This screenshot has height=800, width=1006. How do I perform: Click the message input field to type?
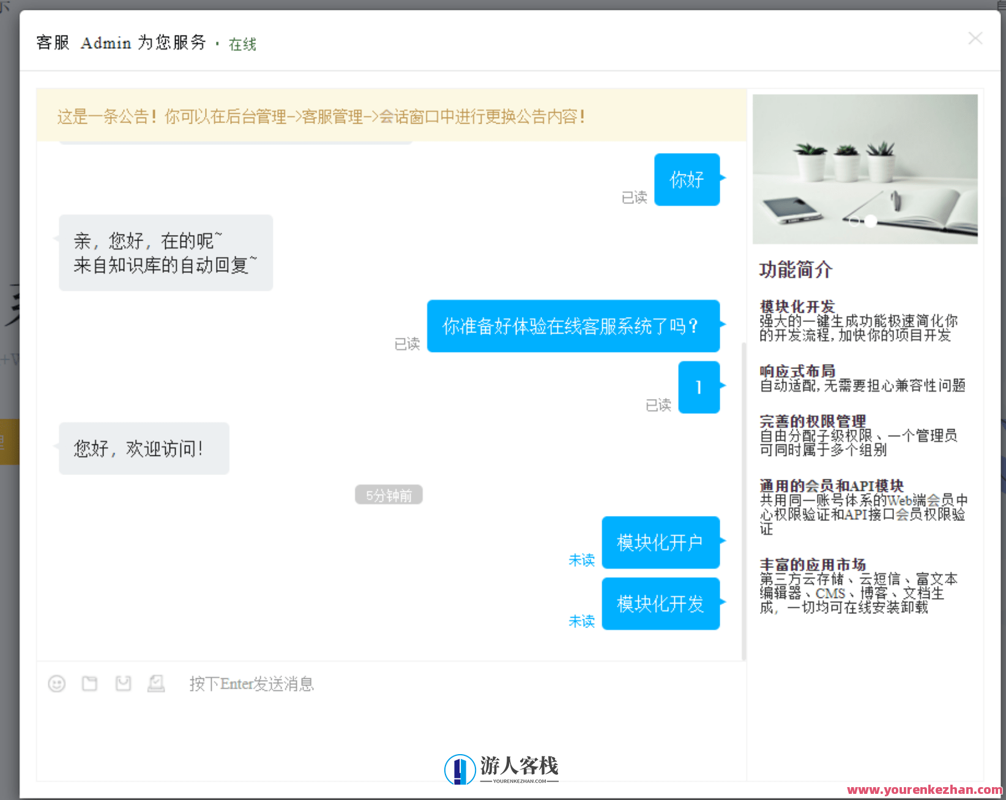367,684
